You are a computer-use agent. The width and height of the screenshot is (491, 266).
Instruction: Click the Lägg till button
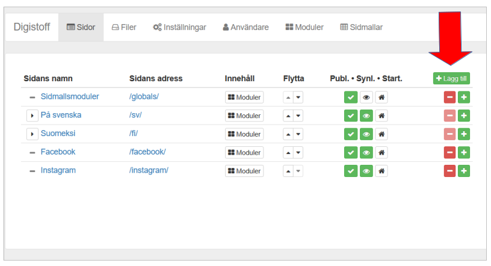[451, 78]
